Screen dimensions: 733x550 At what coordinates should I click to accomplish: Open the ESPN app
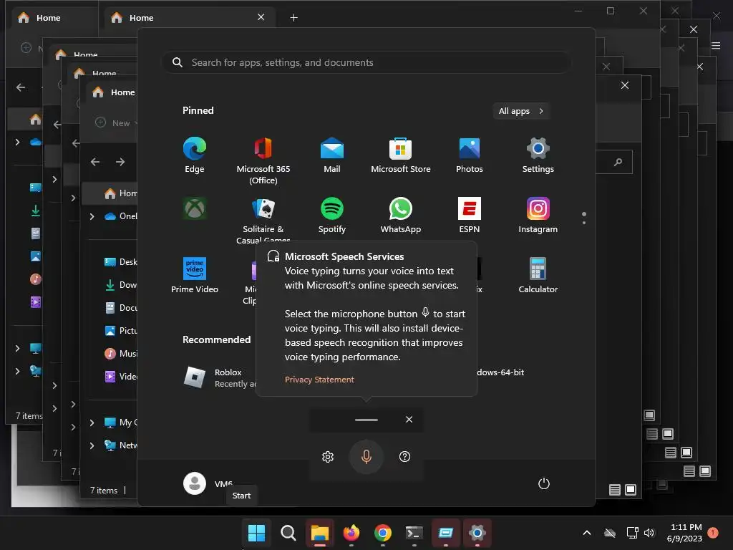click(x=470, y=215)
